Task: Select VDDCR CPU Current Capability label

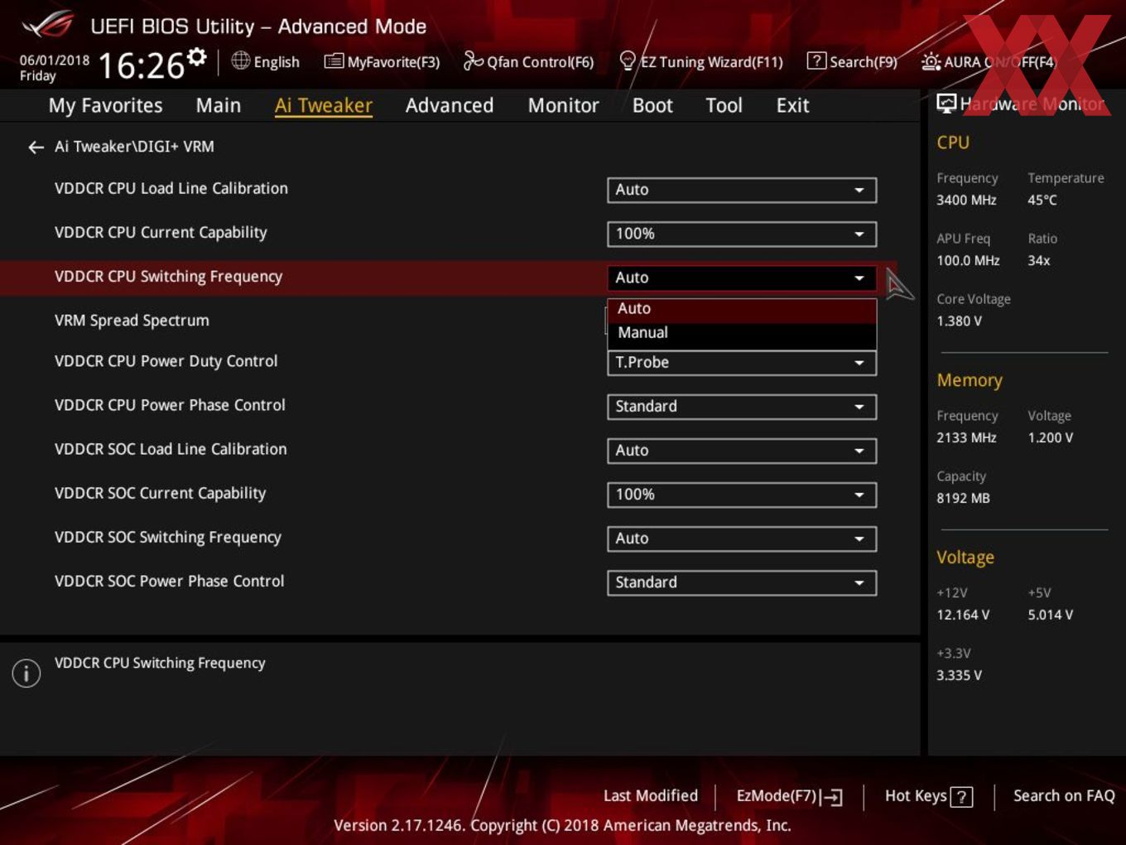Action: click(161, 233)
